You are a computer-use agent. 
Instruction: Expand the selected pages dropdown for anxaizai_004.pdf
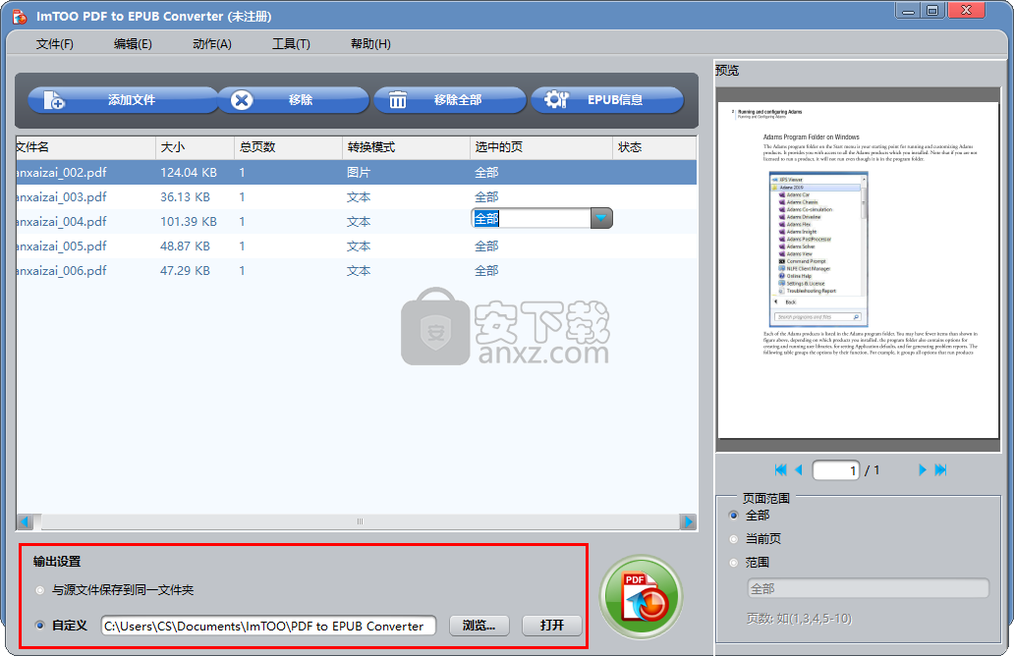(x=601, y=218)
